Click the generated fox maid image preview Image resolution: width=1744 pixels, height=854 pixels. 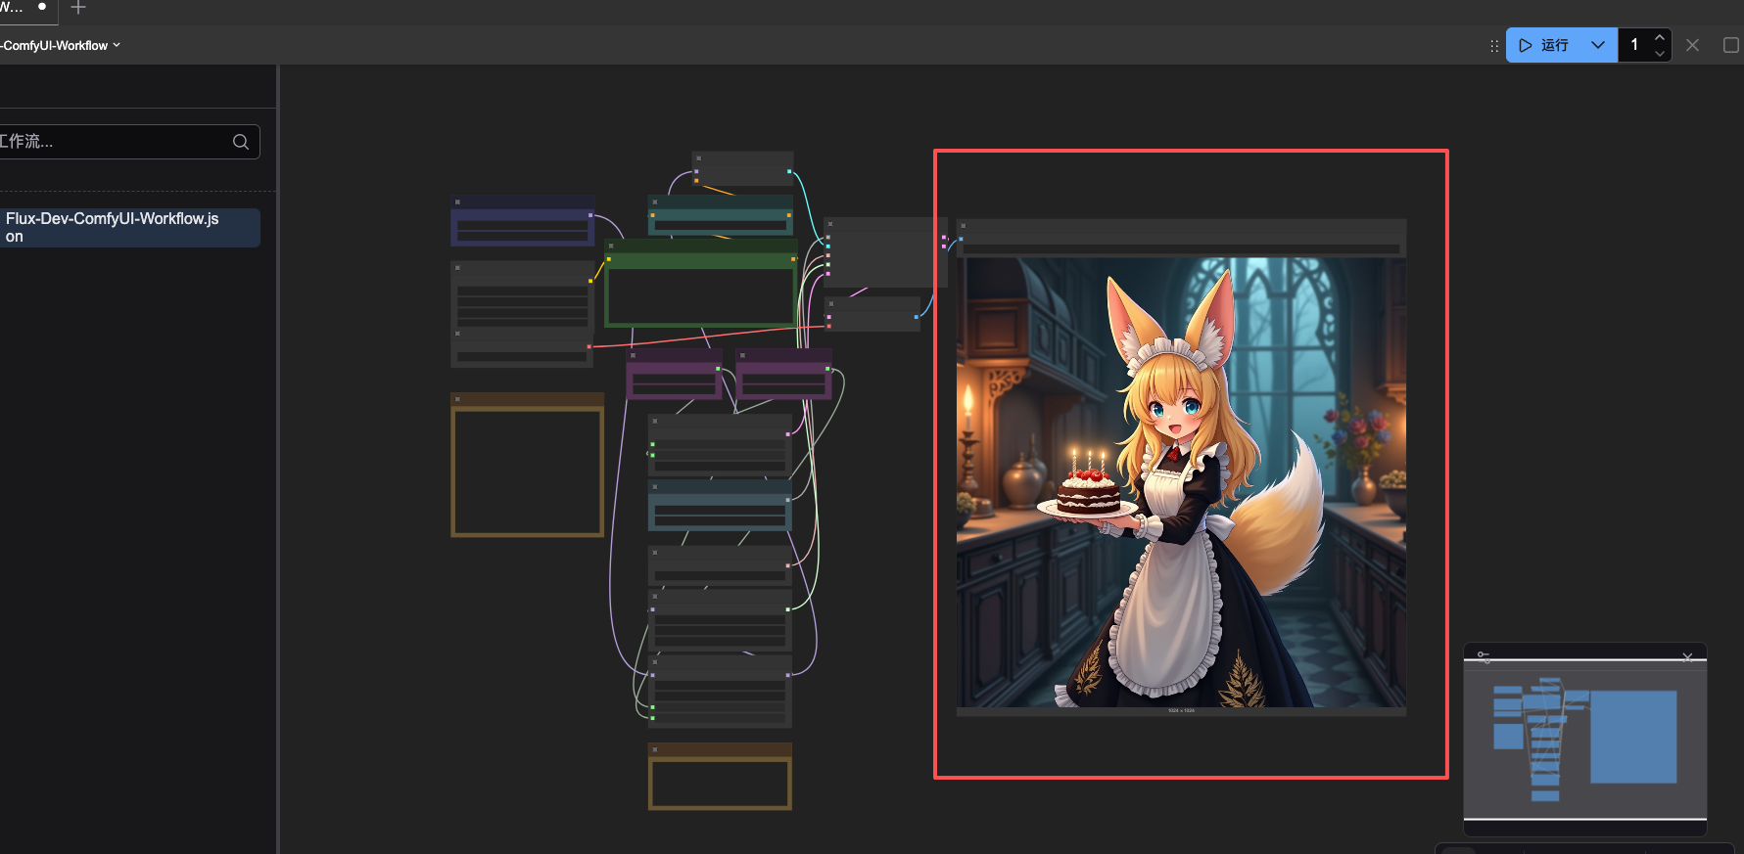click(1181, 481)
